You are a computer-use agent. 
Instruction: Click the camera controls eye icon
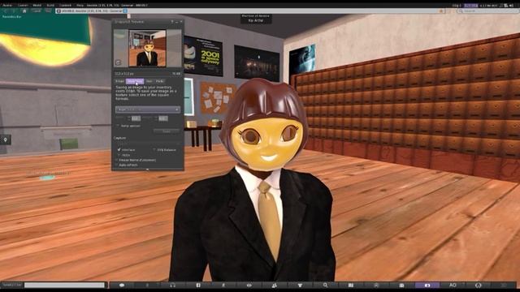click(249, 285)
